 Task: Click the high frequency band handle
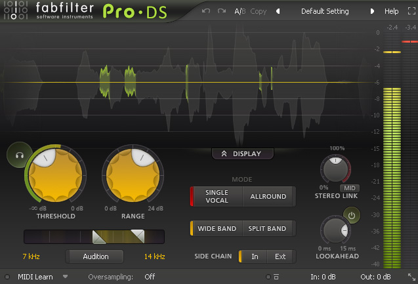138,236
